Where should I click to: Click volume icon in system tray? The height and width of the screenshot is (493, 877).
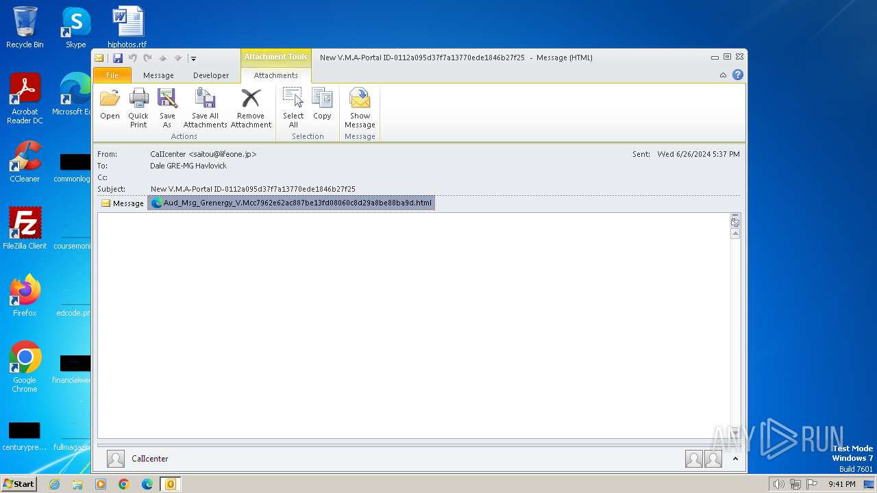pyautogui.click(x=778, y=484)
